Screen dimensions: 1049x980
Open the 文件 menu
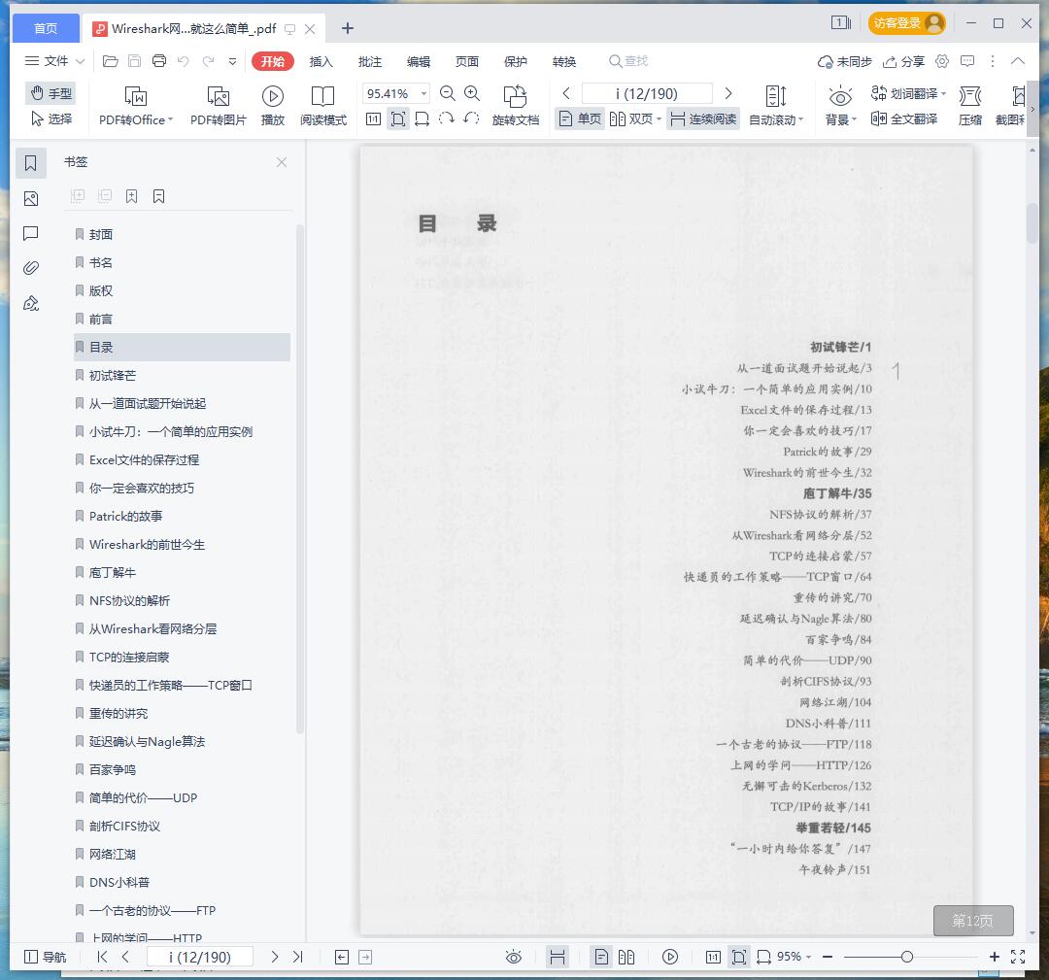click(x=54, y=61)
